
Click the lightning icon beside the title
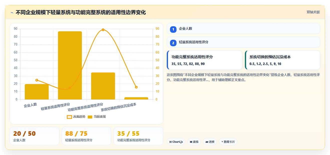(x=12, y=12)
